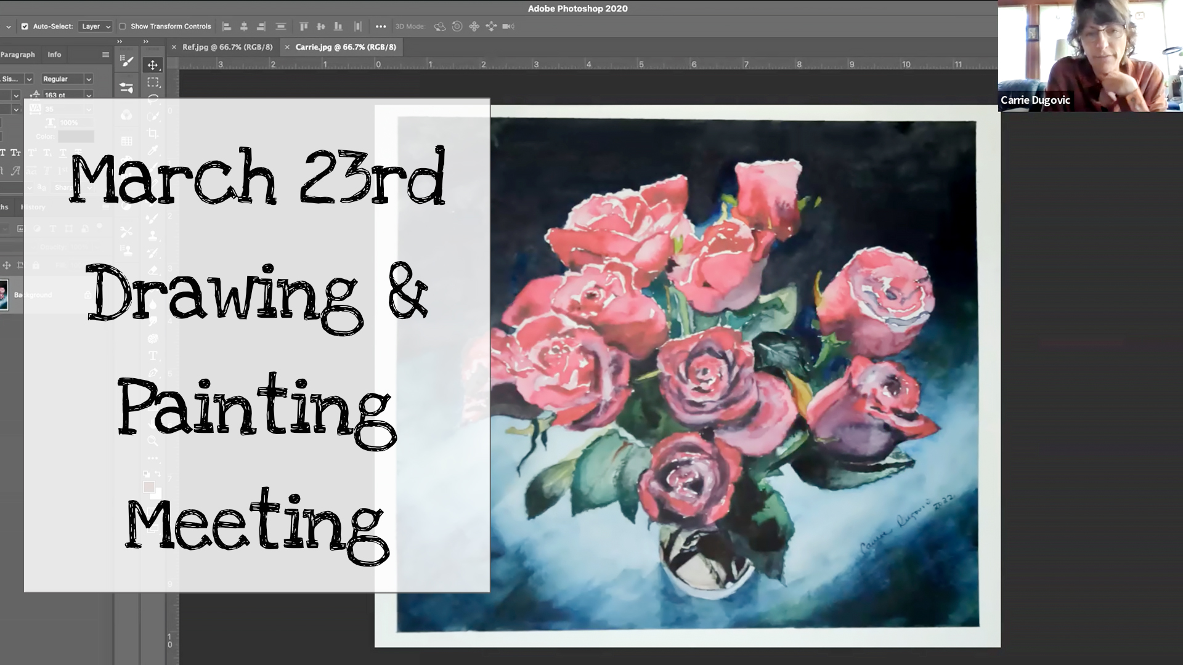Toggle the artboard nesting lock
1183x665 pixels.
click(20, 265)
